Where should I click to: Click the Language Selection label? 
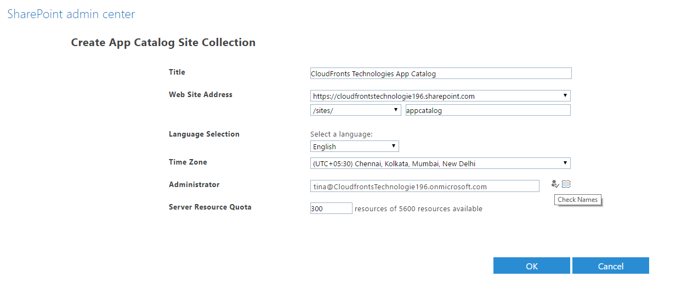[x=204, y=134]
